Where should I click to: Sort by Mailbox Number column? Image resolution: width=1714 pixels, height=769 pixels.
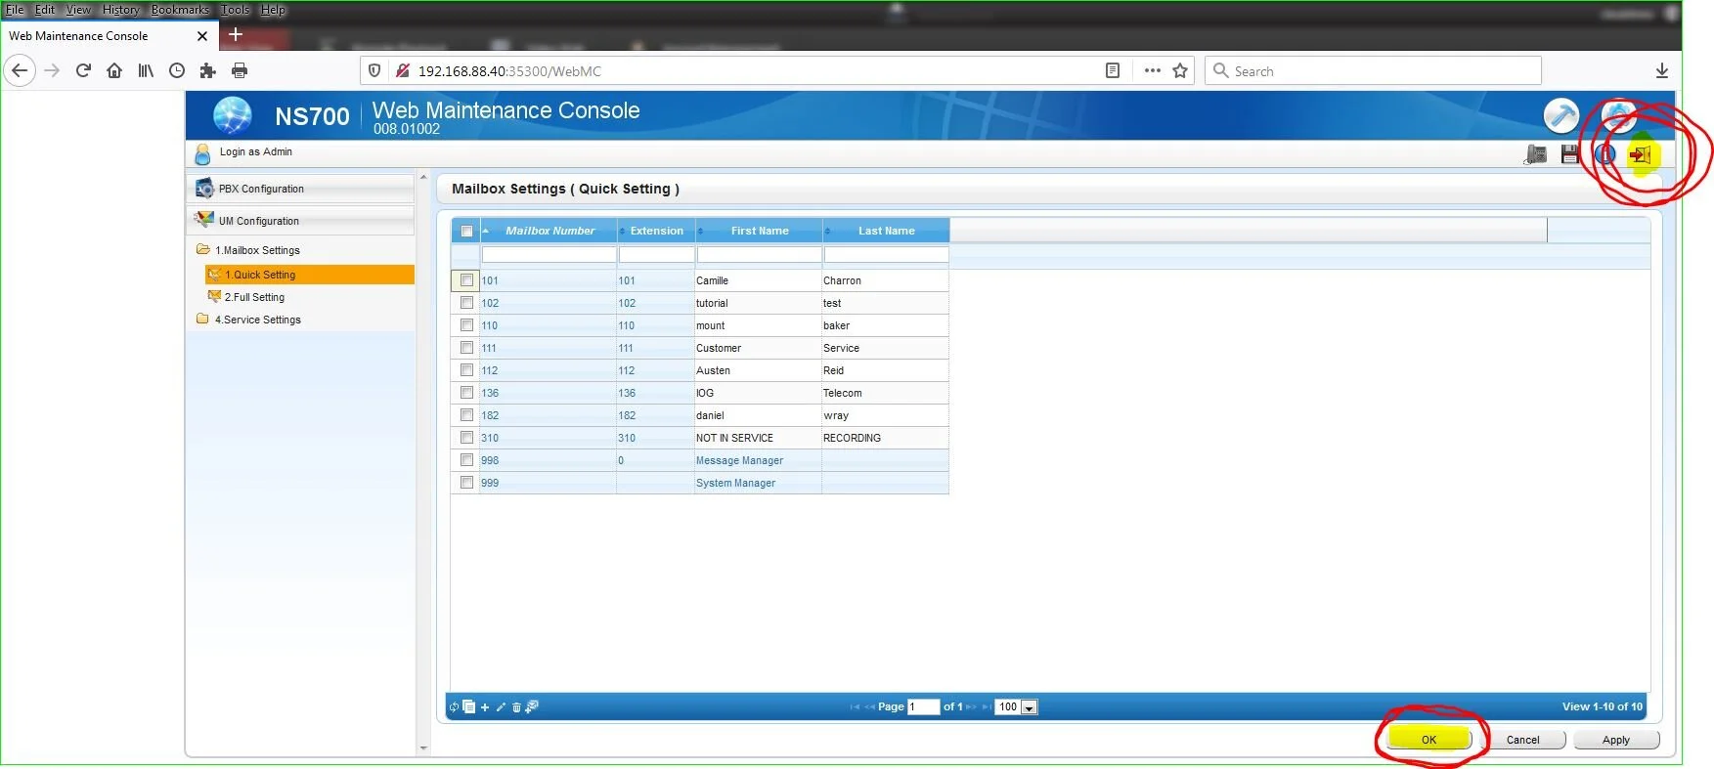coord(549,231)
